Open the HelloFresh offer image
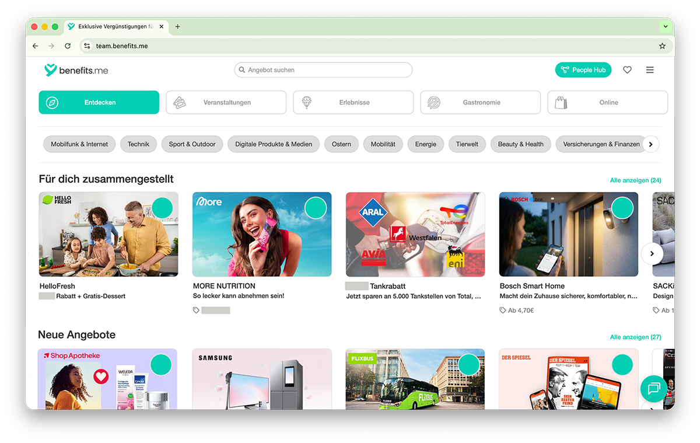The image size is (700, 443). 108,234
